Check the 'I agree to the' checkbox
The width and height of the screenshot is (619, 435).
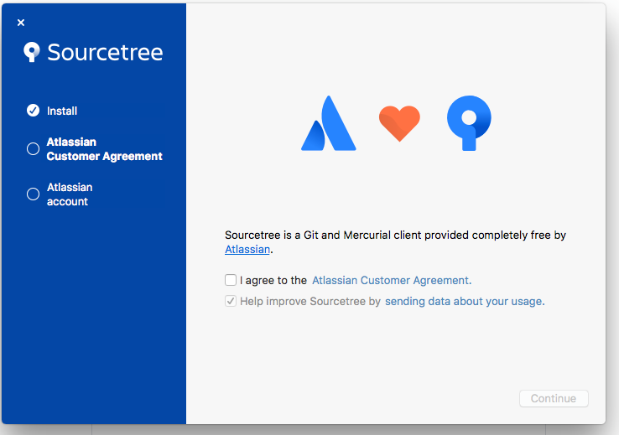[231, 280]
